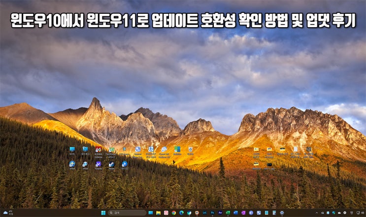Open the purple Volanta desktop shortcut

[98, 165]
